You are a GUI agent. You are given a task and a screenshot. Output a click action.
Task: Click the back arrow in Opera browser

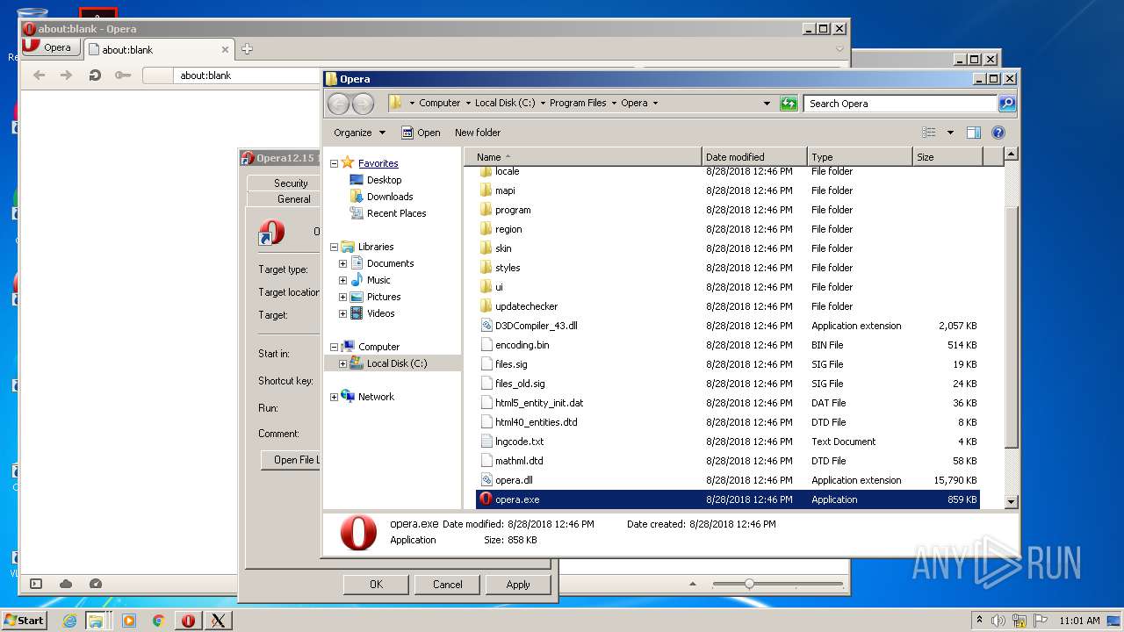point(39,75)
